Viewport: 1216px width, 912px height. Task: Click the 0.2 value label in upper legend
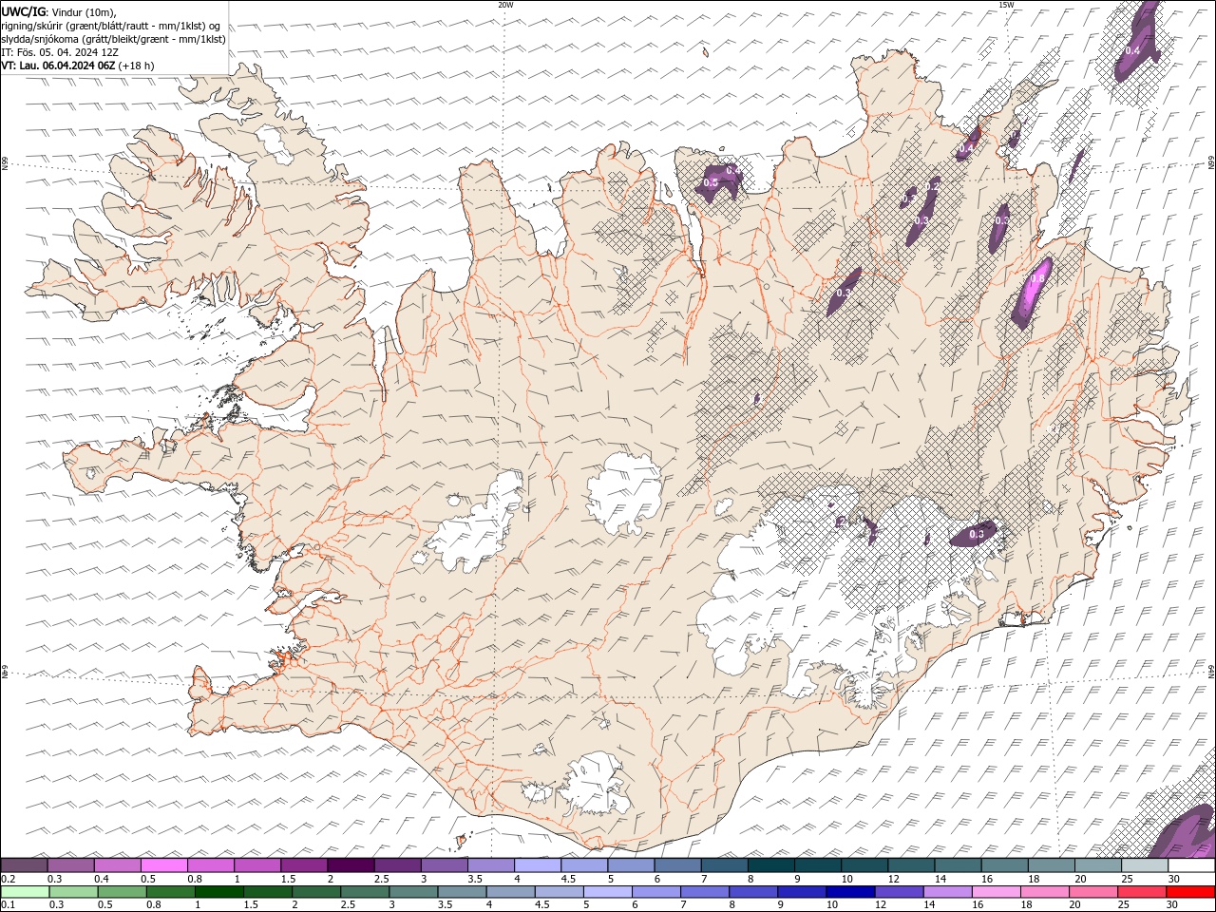pos(8,879)
